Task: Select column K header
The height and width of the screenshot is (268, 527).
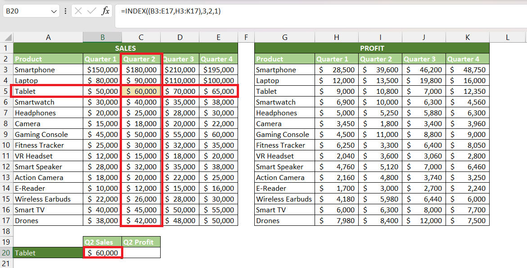Action: point(468,37)
